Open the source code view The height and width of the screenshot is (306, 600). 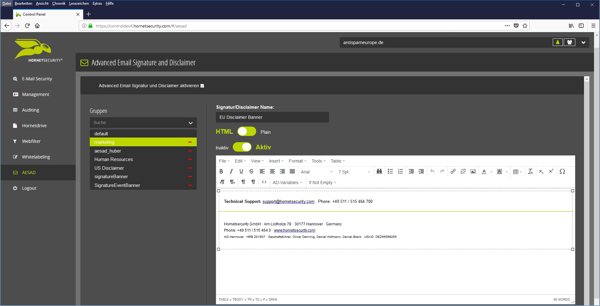[264, 182]
